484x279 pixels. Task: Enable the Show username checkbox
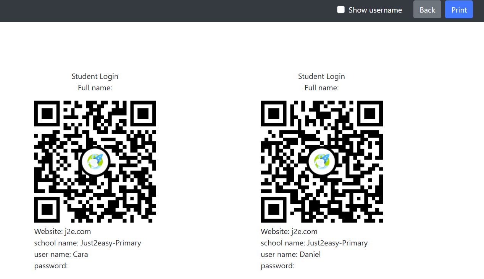click(341, 10)
